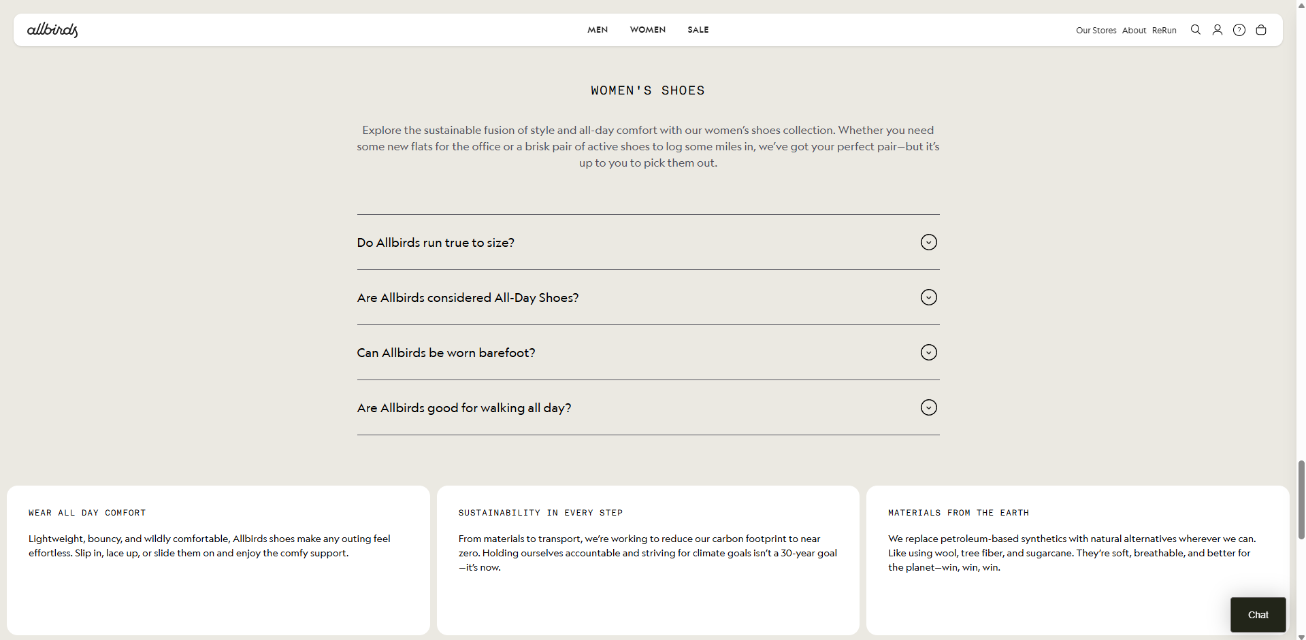Screen dimensions: 1306x640
Task: Click the help question mark icon
Action: 1239,30
